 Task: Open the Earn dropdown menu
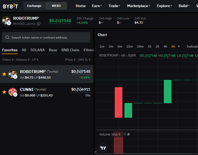pos(97,6)
